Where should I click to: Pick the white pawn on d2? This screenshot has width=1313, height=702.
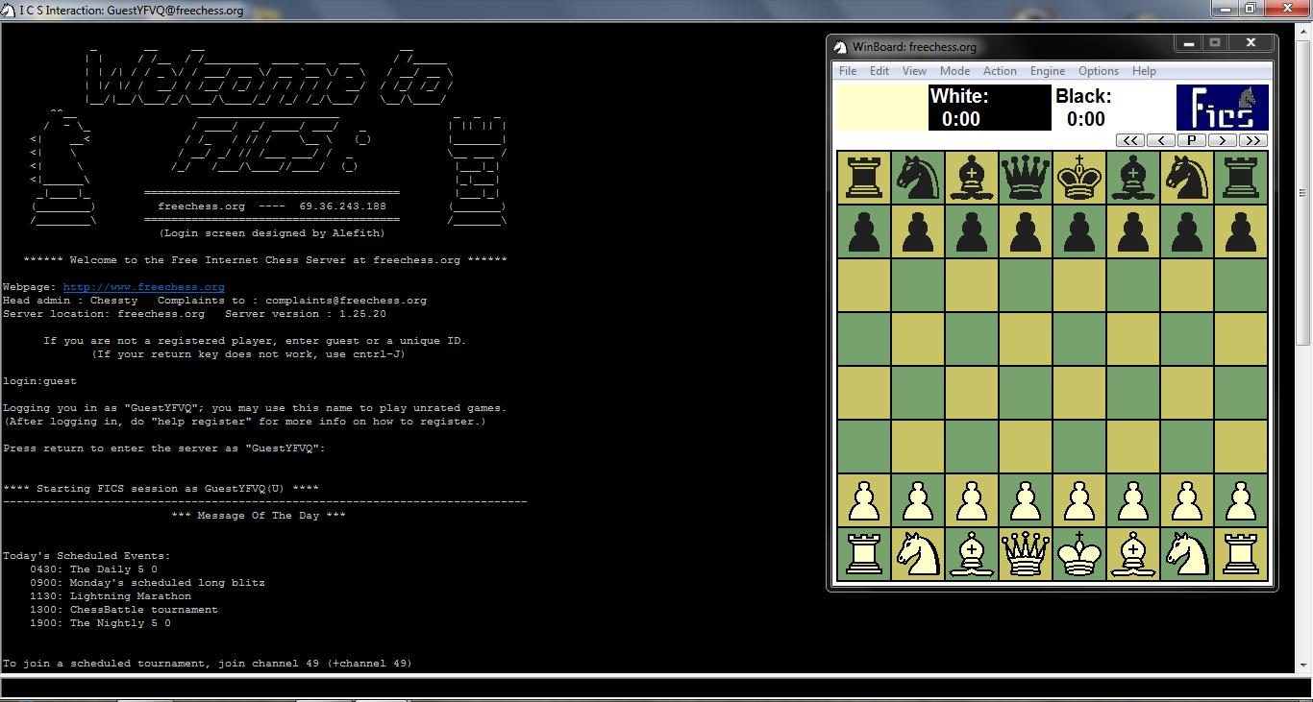coord(1025,500)
